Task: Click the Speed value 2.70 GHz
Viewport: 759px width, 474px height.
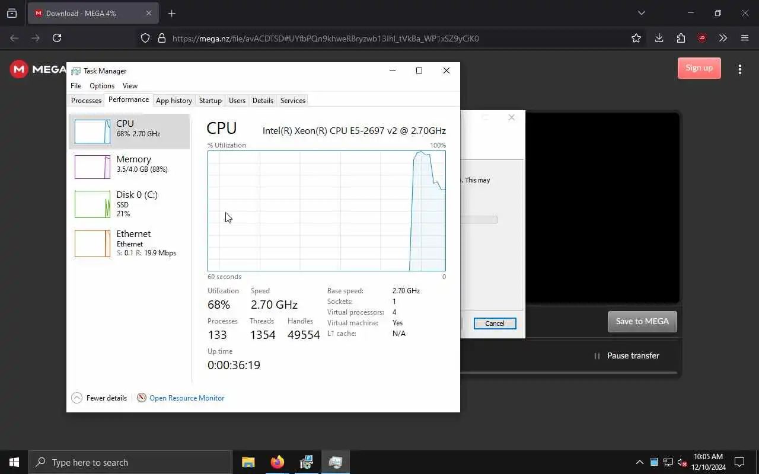Action: [274, 305]
